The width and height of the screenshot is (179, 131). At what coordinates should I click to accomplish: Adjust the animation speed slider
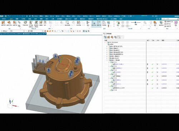pyautogui.click(x=135, y=22)
